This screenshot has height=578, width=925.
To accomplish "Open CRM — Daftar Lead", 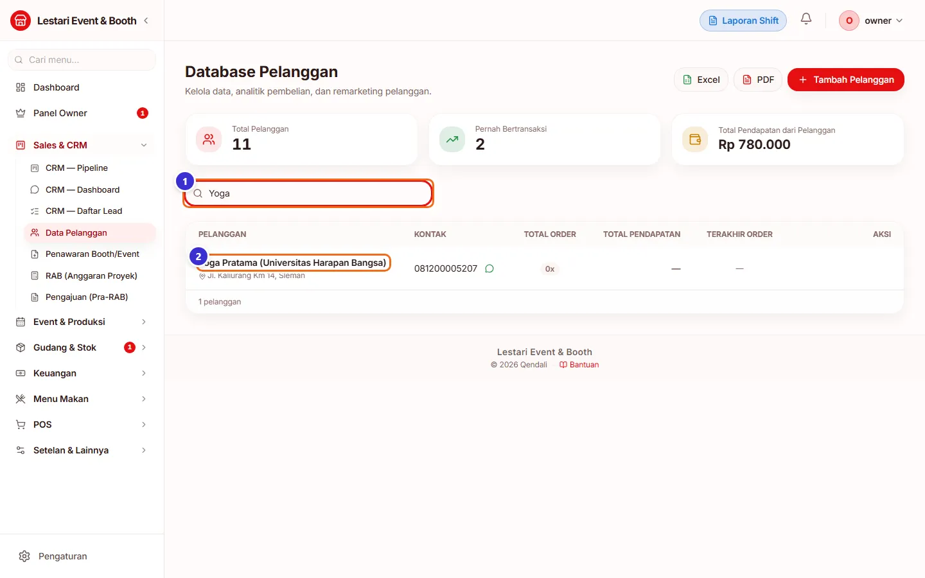I will pyautogui.click(x=90, y=211).
